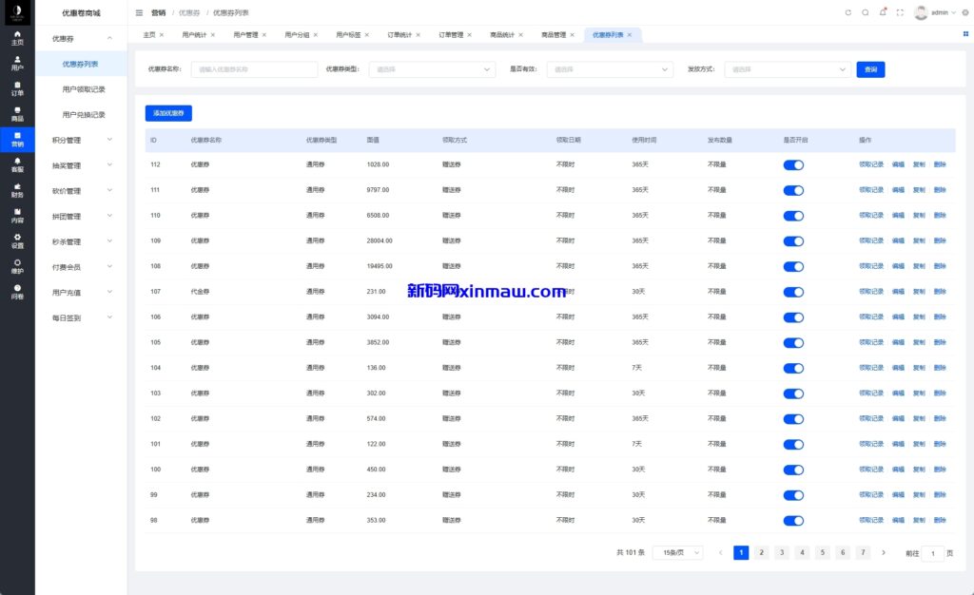
Task: Select the 商品 products sidebar icon
Action: [17, 111]
